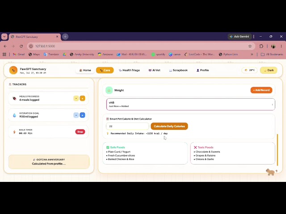Image resolution: width=286 pixels, height=214 pixels.
Task: Open the LeetCode bookmark
Action: coord(199,54)
